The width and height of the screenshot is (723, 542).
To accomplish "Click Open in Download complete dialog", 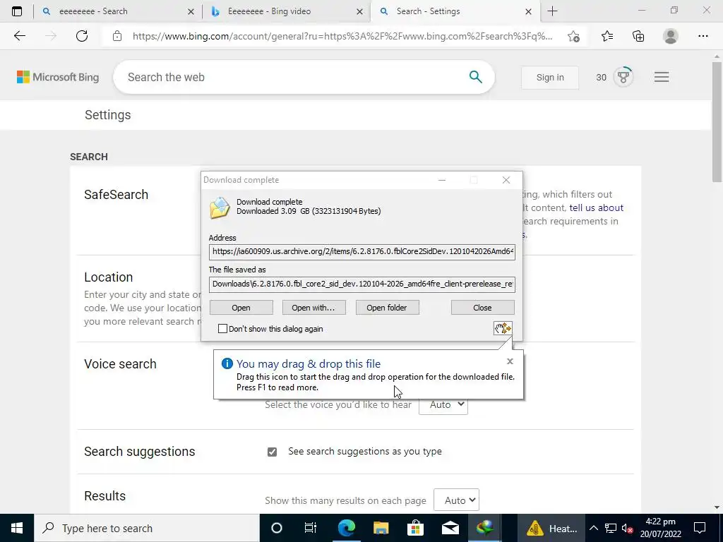I will (x=241, y=308).
